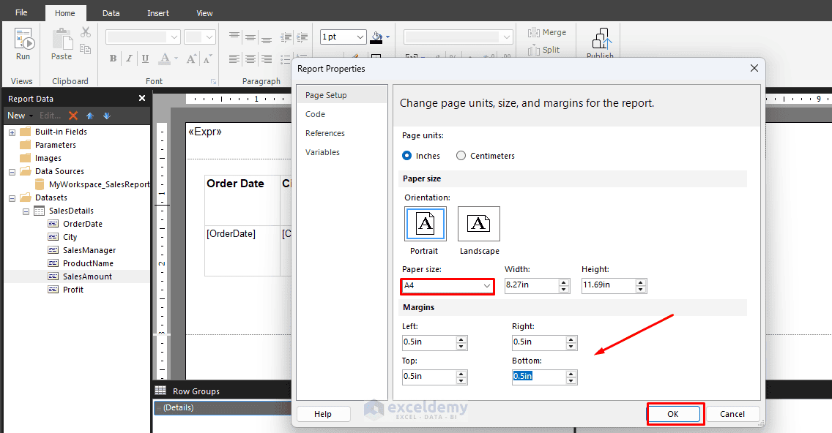Click the shrink font size icon
Screen dimensions: 832x433
click(207, 59)
